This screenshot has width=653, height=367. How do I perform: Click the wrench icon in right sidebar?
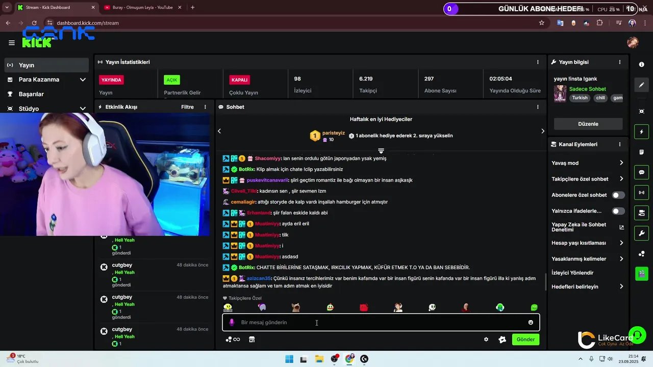point(642,233)
